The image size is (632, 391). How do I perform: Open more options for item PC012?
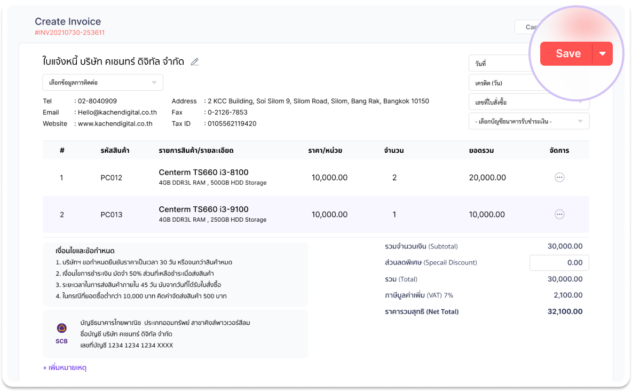coord(559,177)
